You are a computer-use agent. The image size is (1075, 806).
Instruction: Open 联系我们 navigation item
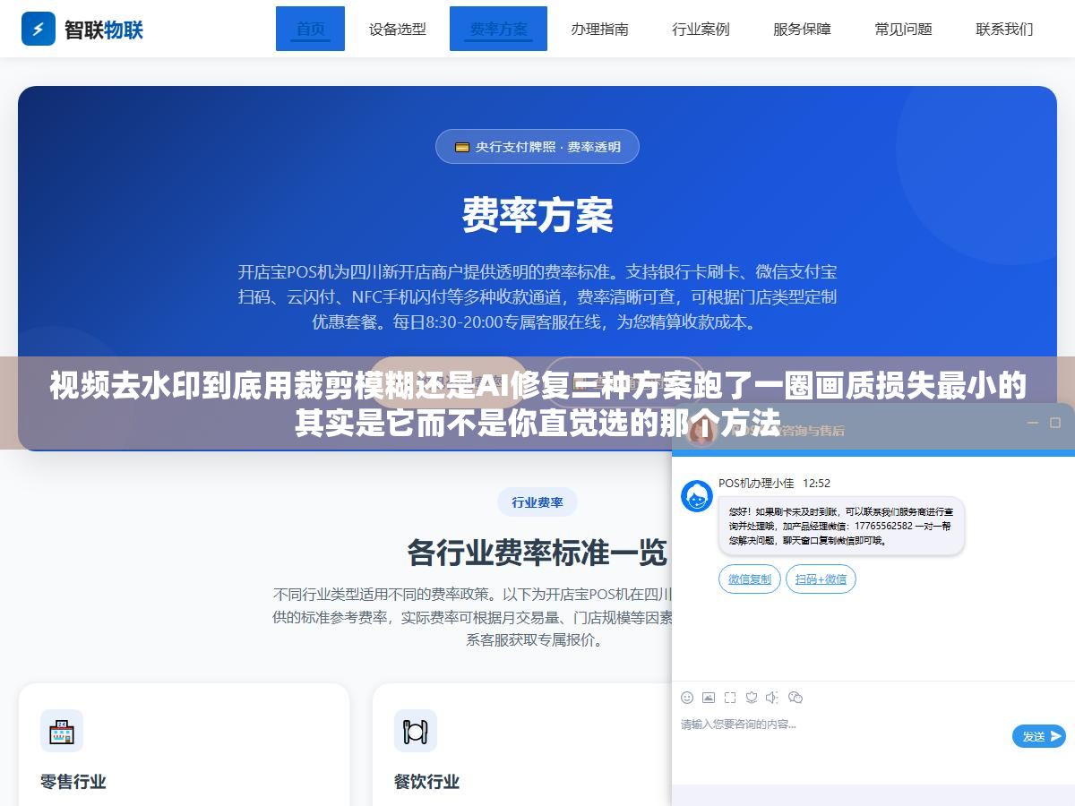pyautogui.click(x=1004, y=29)
